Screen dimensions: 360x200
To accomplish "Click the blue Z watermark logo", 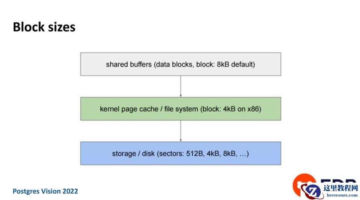I will (313, 190).
